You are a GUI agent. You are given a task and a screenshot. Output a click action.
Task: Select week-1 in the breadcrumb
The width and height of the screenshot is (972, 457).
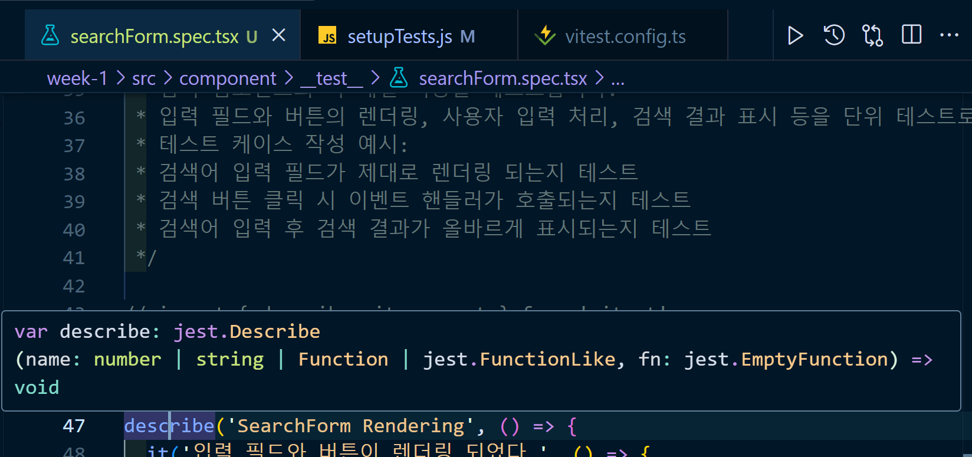pyautogui.click(x=77, y=78)
